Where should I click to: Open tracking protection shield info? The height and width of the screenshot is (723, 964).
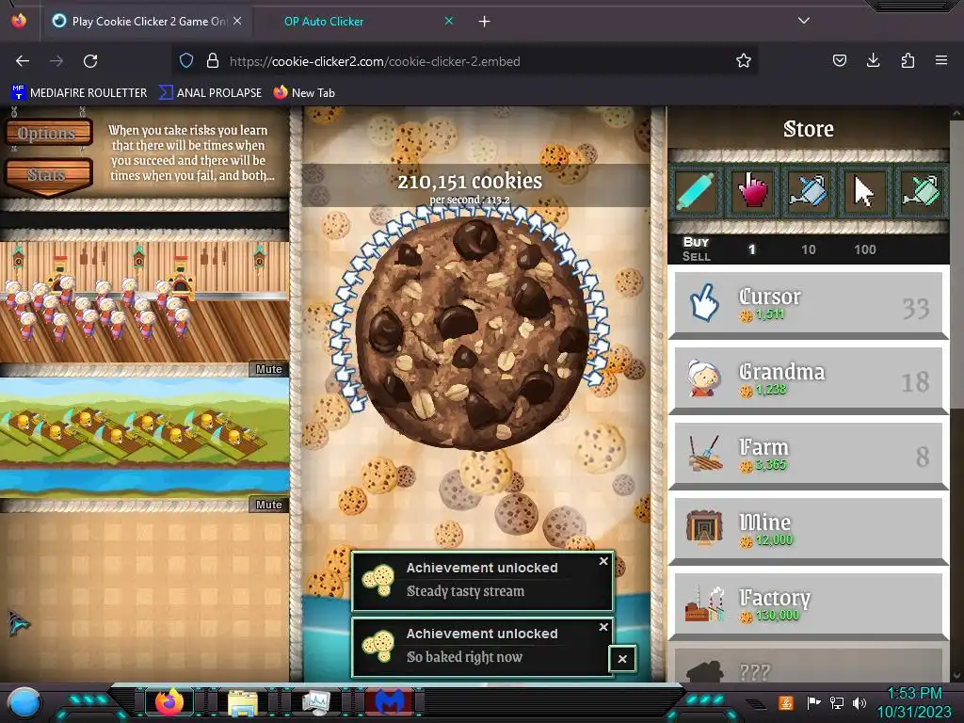click(186, 60)
